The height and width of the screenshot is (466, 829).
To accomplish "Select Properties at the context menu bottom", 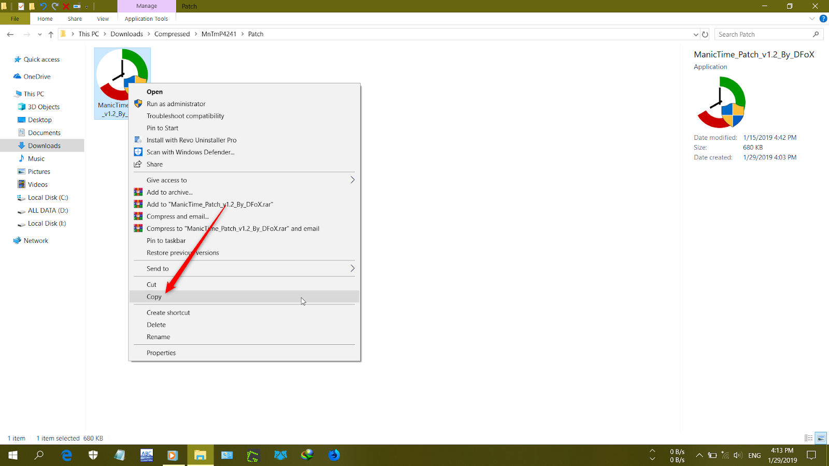I will click(x=244, y=353).
